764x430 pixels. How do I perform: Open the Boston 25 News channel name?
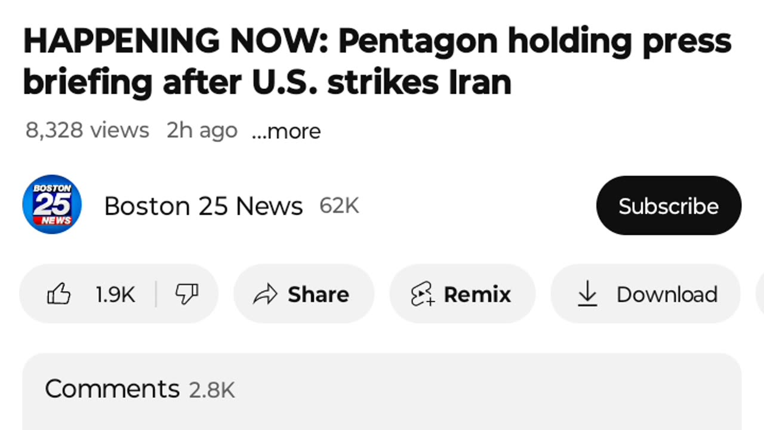(204, 206)
